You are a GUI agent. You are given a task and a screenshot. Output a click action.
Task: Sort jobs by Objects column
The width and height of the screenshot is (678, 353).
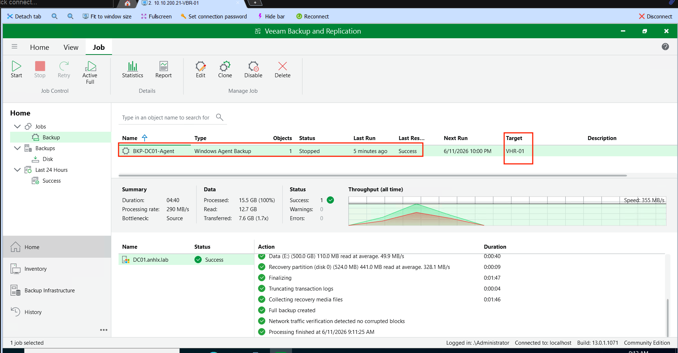pyautogui.click(x=282, y=138)
